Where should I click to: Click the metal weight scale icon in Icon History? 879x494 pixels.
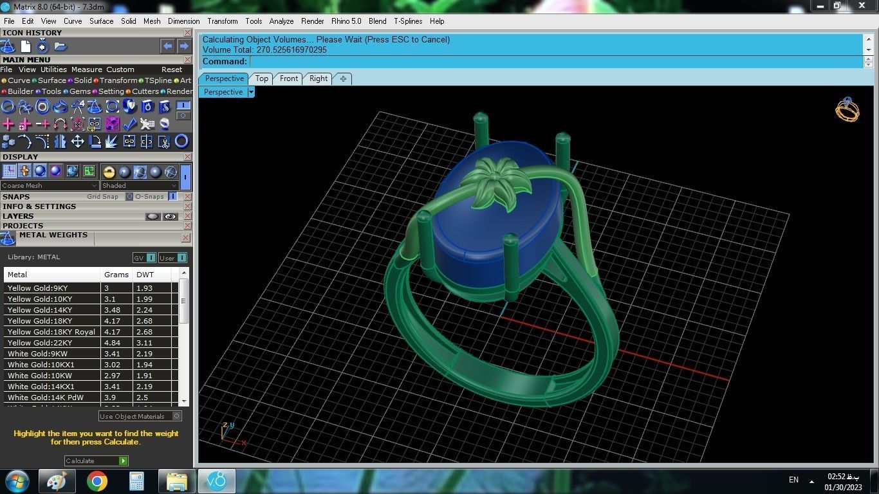pos(8,46)
